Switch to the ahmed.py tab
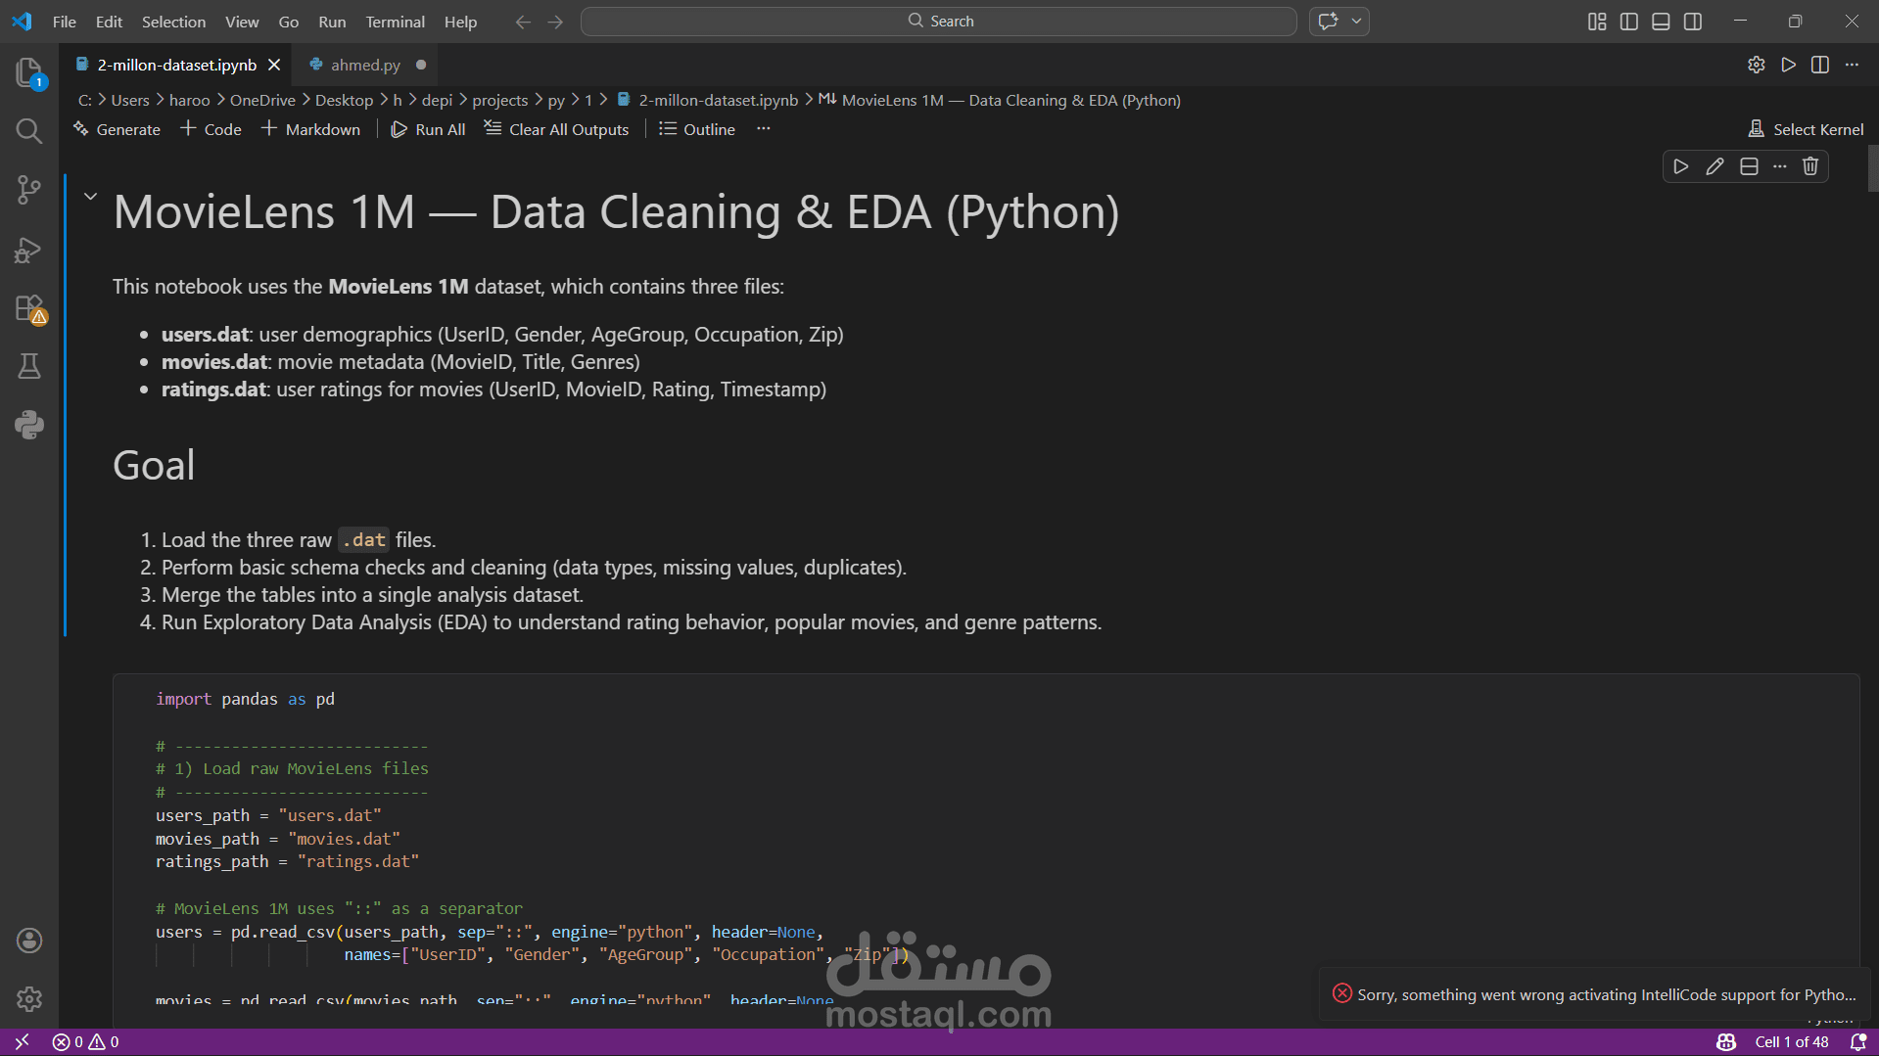This screenshot has width=1879, height=1056. click(x=363, y=64)
